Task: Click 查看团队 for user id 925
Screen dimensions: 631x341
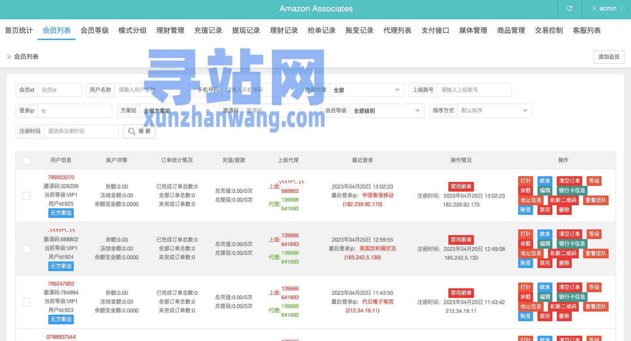Action: tap(596, 200)
